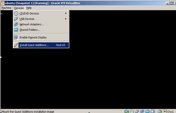
Task: Click the remote display monitor icon
Action: coord(16,37)
